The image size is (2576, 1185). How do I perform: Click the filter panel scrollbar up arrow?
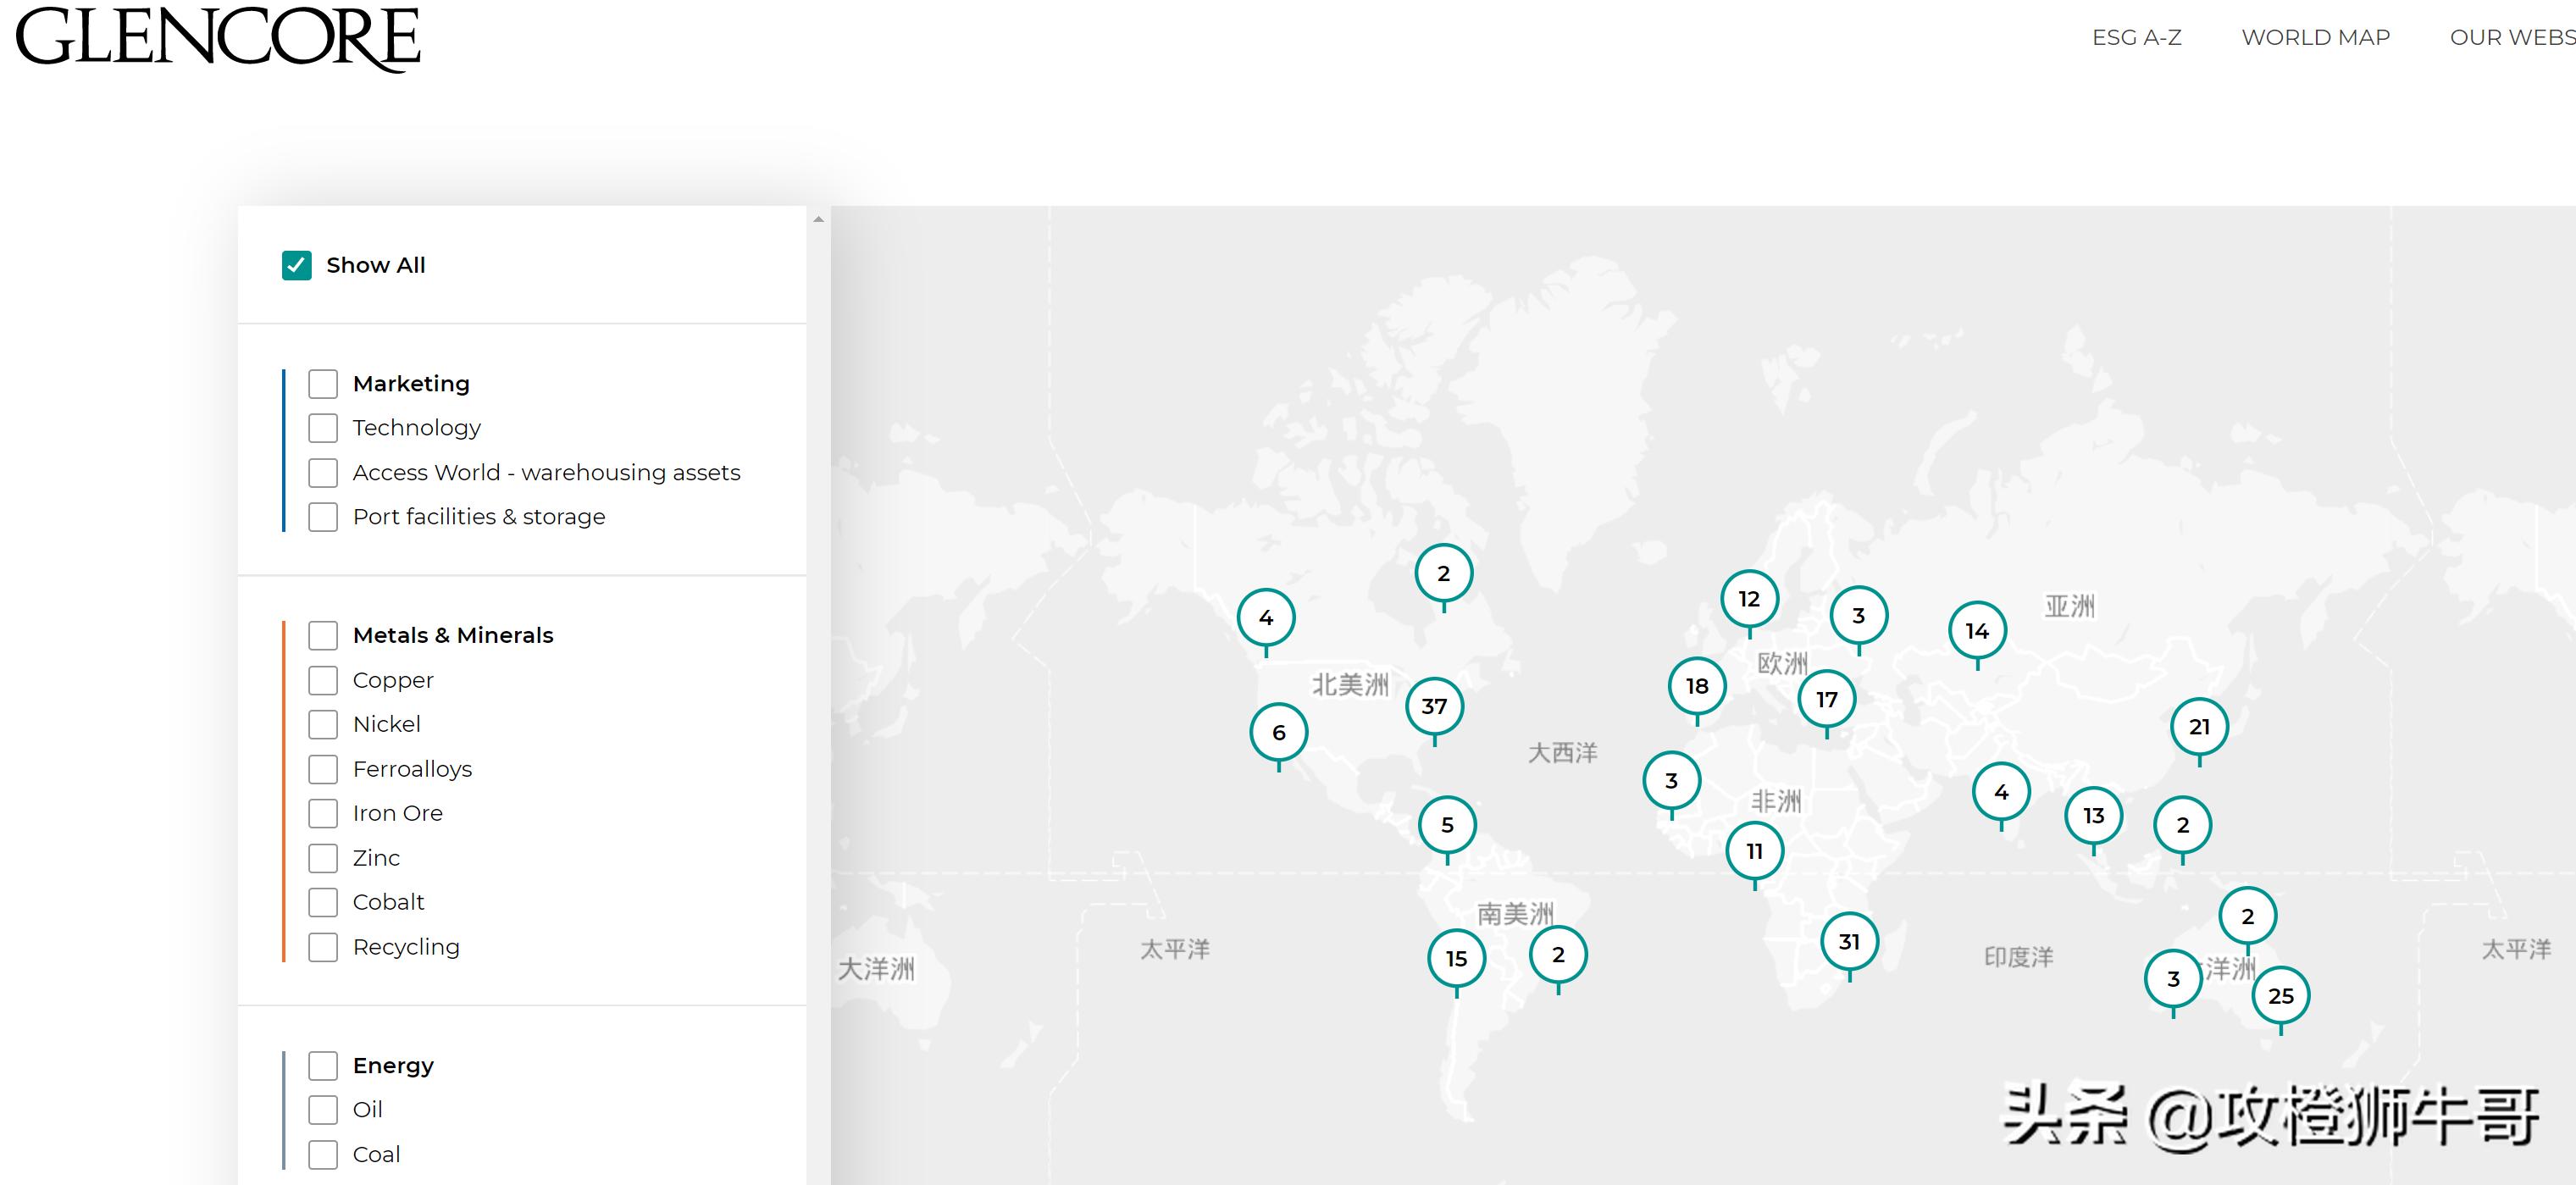(x=818, y=219)
